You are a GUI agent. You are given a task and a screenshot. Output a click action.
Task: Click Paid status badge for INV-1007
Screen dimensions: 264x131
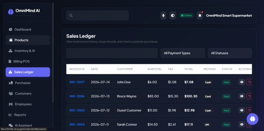[226, 82]
